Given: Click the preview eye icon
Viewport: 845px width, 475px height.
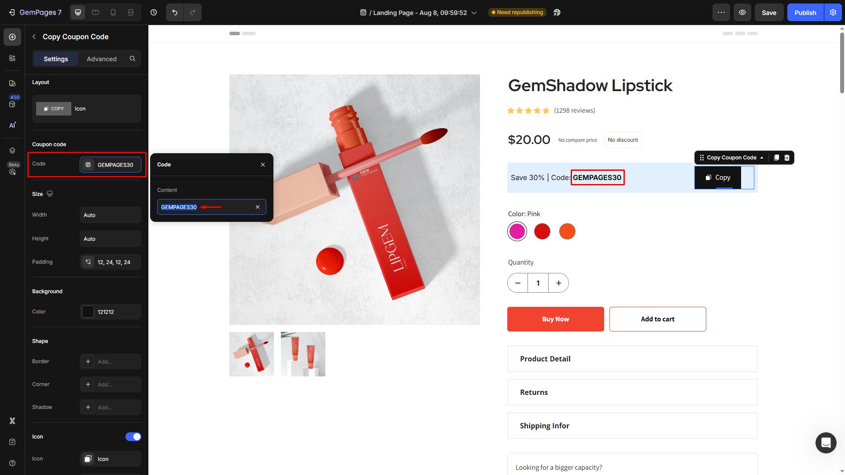Looking at the screenshot, I should point(742,12).
